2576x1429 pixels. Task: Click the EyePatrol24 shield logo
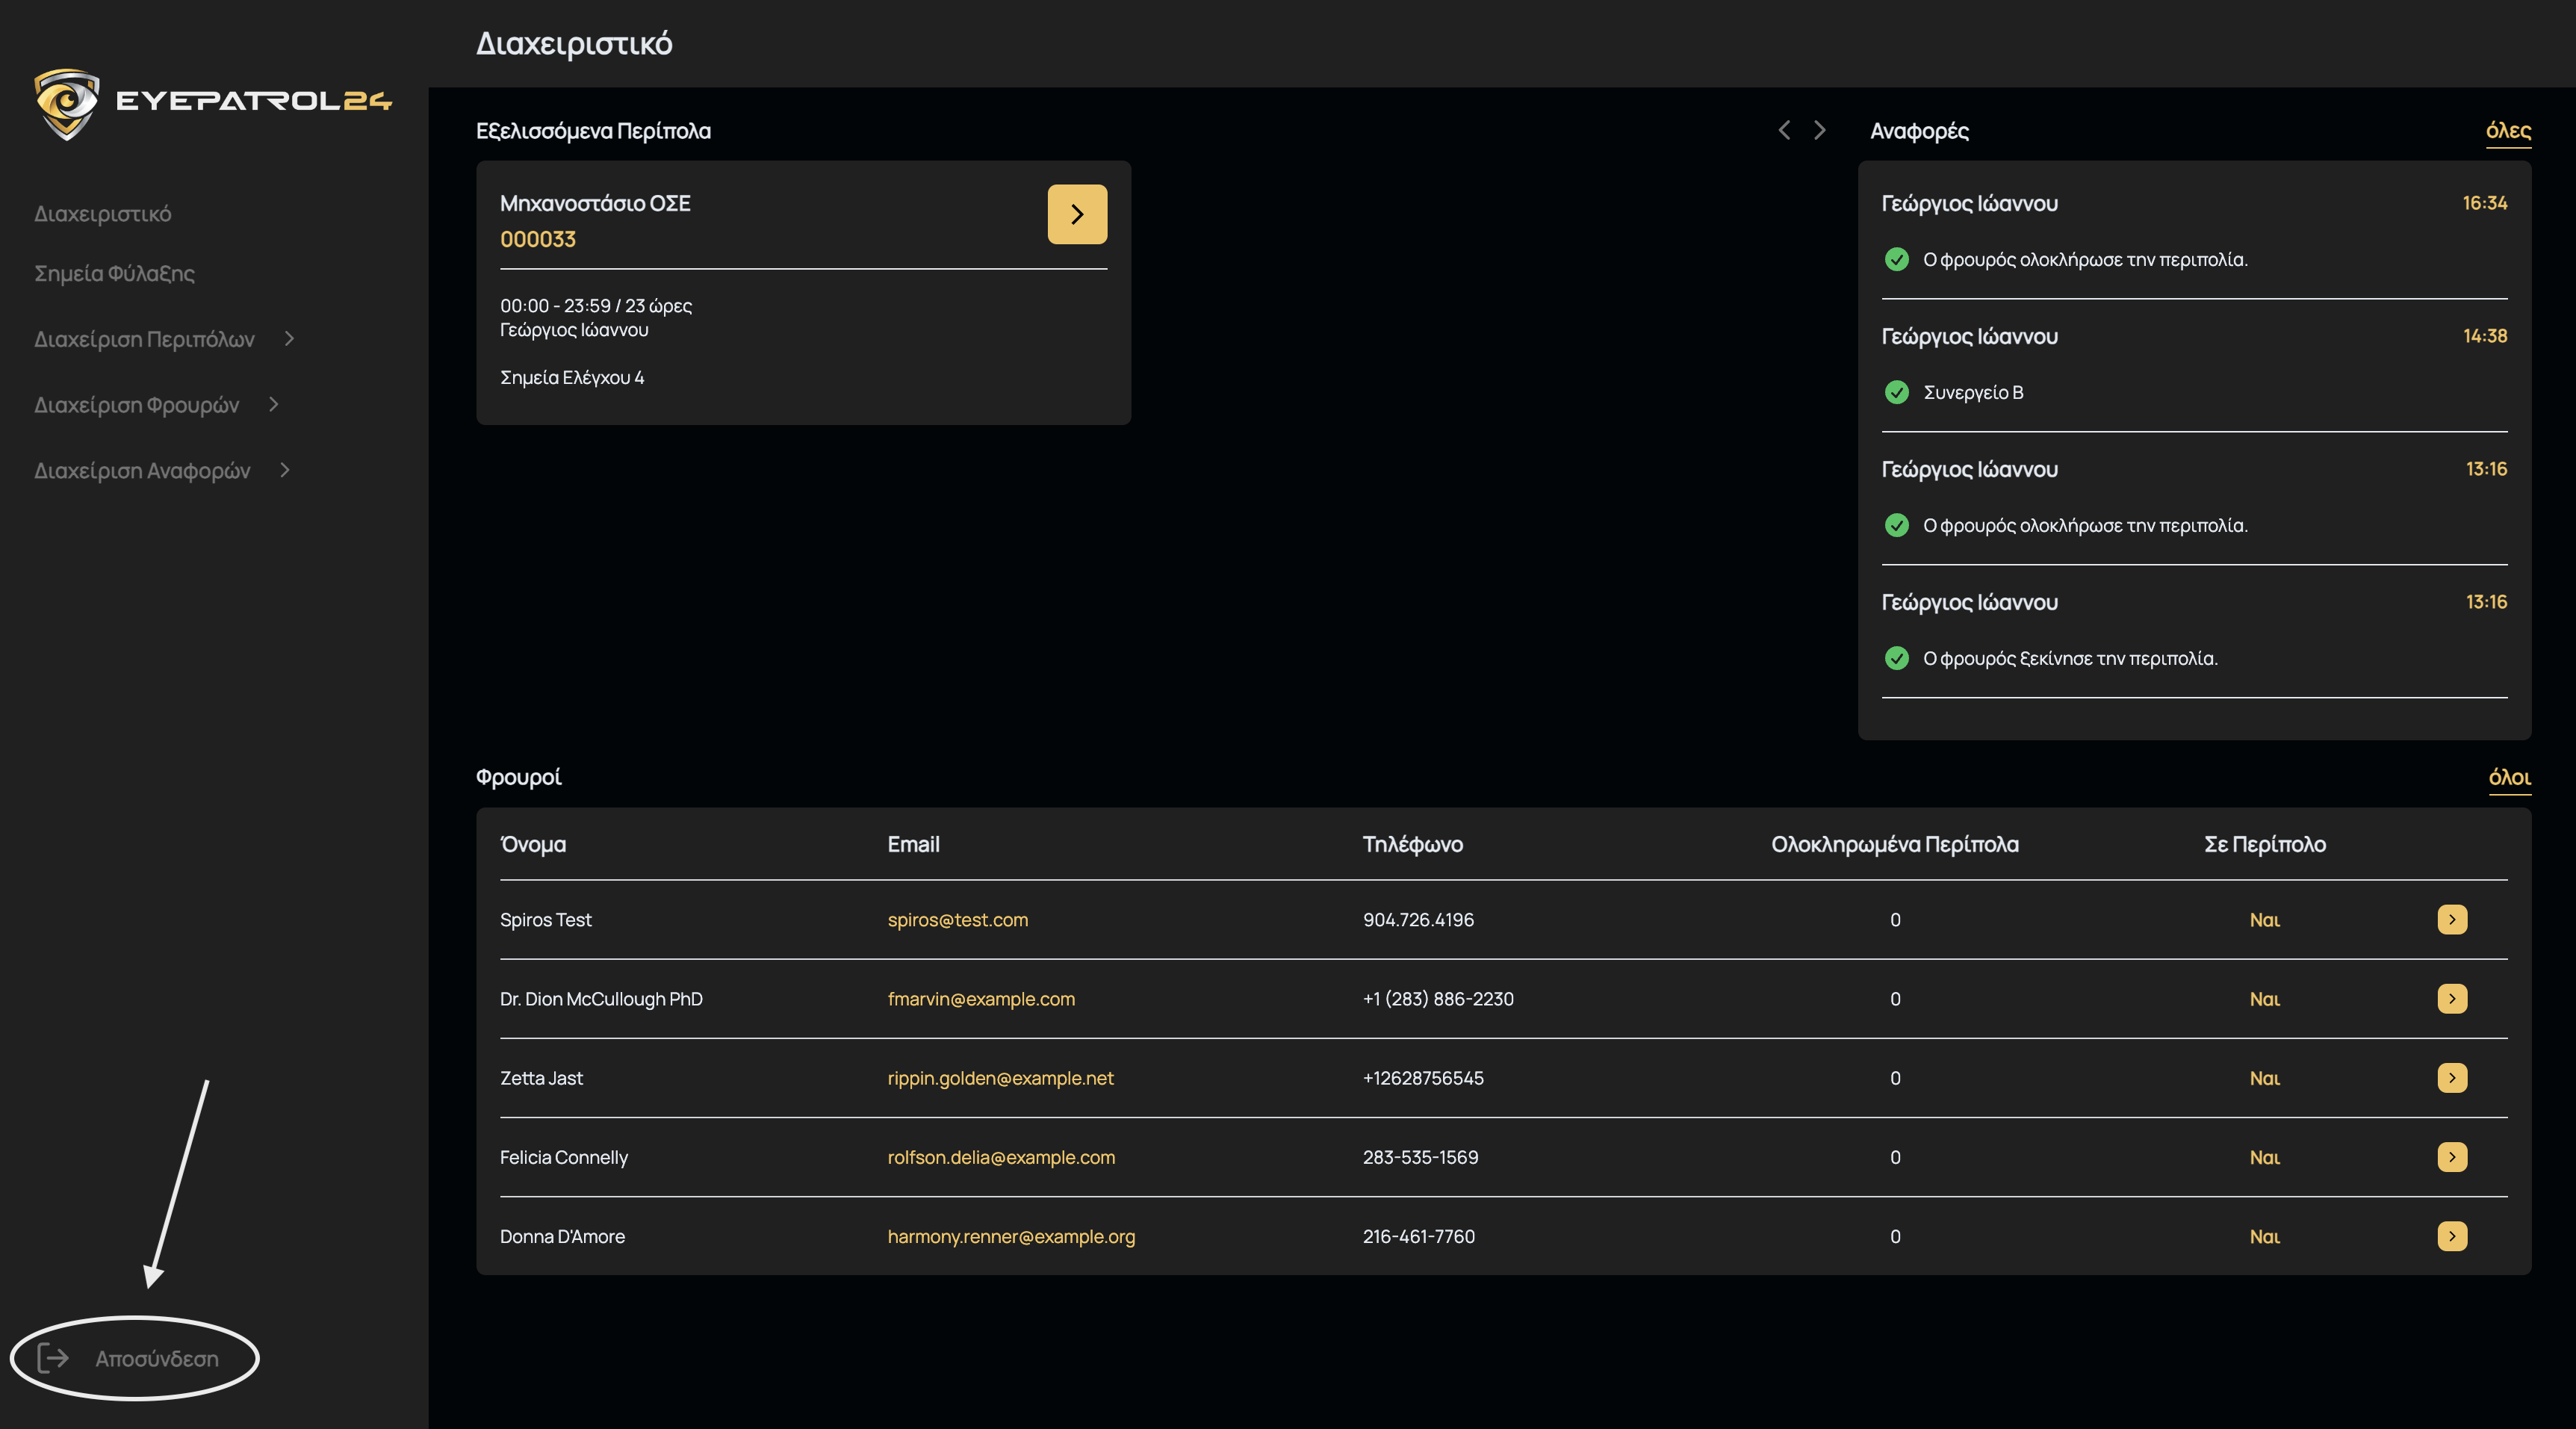pyautogui.click(x=66, y=103)
